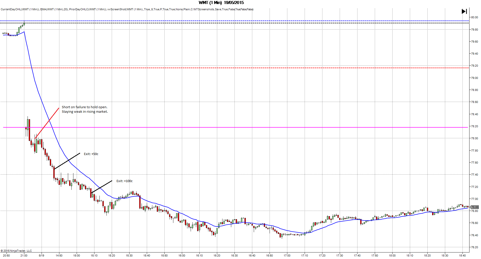
Task: Click the 17:30 time axis label
Action: coord(340,255)
